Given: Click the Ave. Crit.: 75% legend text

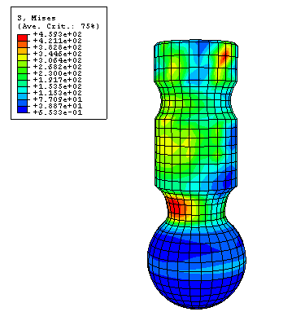Looking at the screenshot, I should [x=59, y=26].
